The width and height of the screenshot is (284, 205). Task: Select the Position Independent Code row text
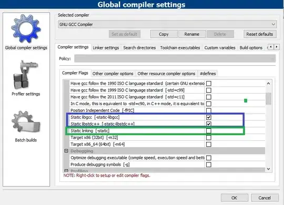click(x=103, y=110)
